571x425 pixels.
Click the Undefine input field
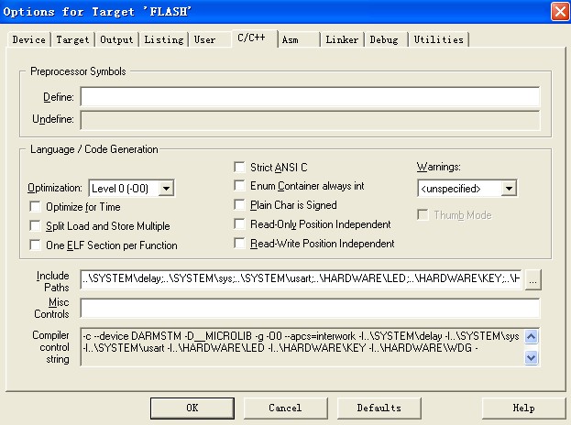pos(310,120)
